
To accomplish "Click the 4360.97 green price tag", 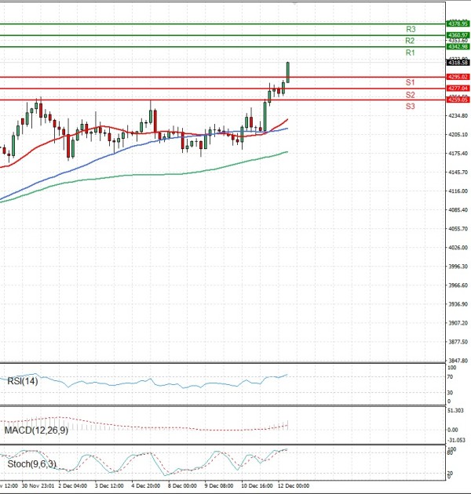I will pyautogui.click(x=457, y=35).
